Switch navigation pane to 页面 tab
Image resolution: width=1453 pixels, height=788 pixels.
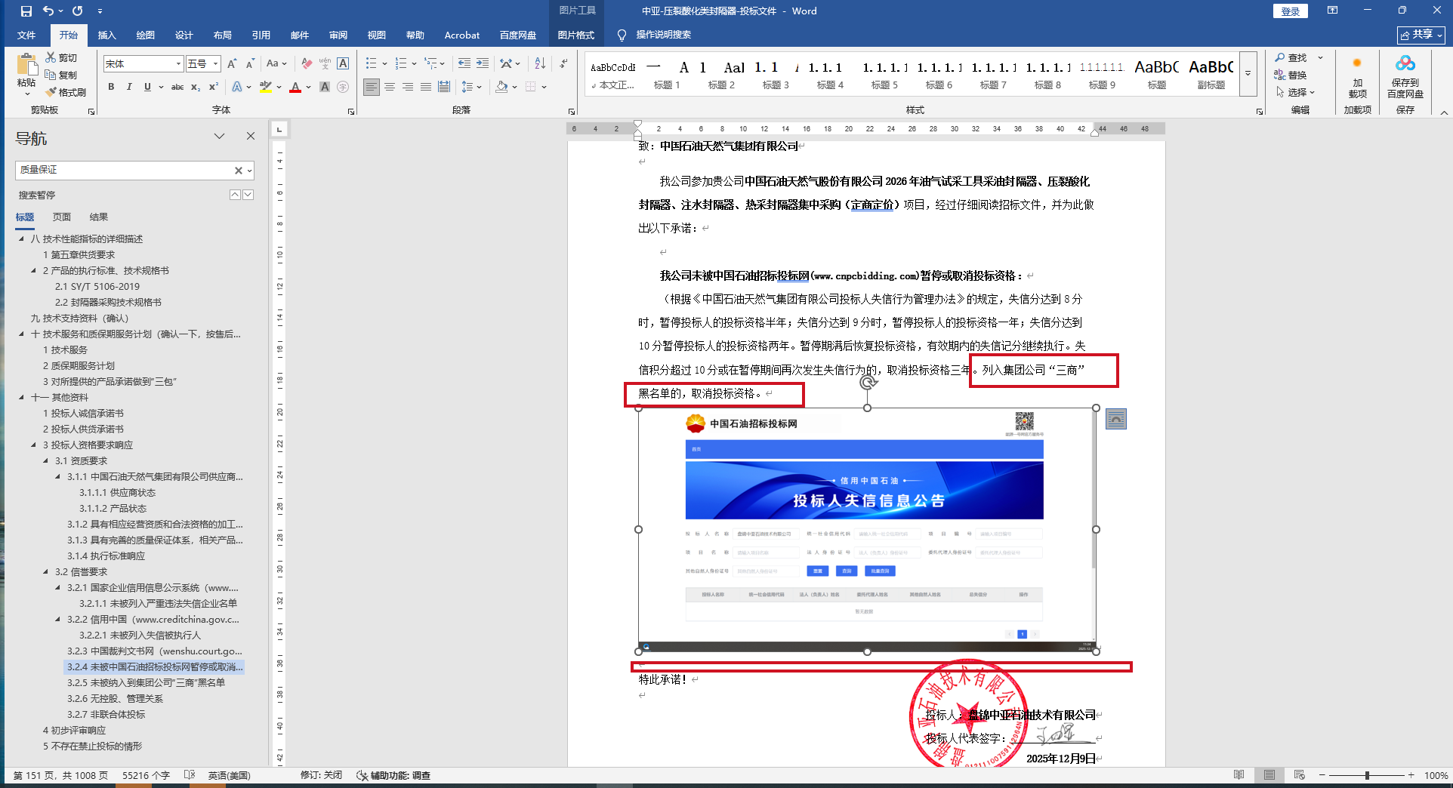point(62,217)
